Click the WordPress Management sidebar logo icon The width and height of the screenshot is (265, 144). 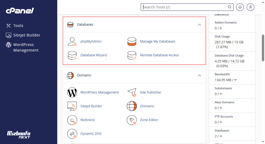[x=8, y=45]
